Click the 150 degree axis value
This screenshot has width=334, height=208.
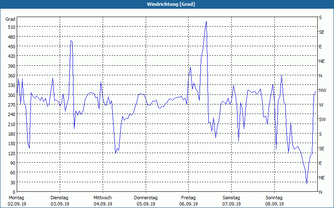tap(12, 144)
